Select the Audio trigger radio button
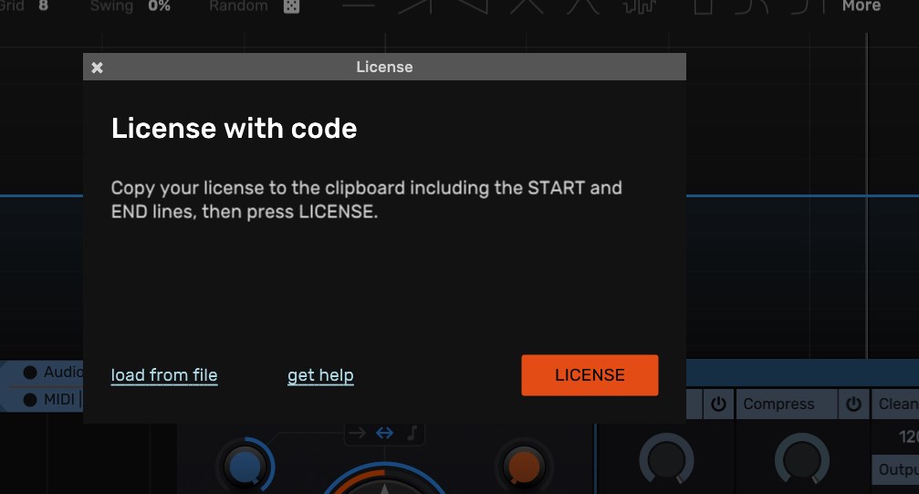 30,373
